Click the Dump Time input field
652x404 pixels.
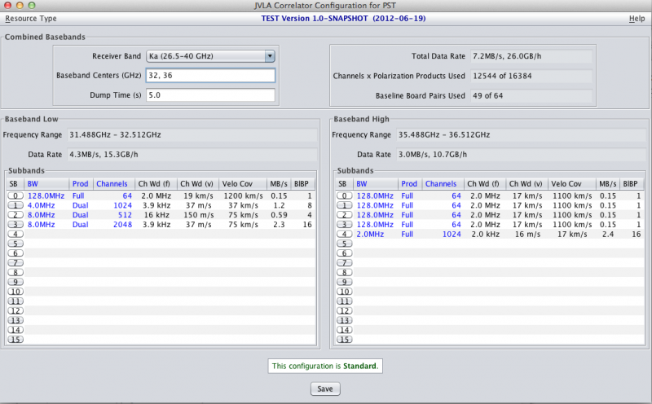pos(209,95)
